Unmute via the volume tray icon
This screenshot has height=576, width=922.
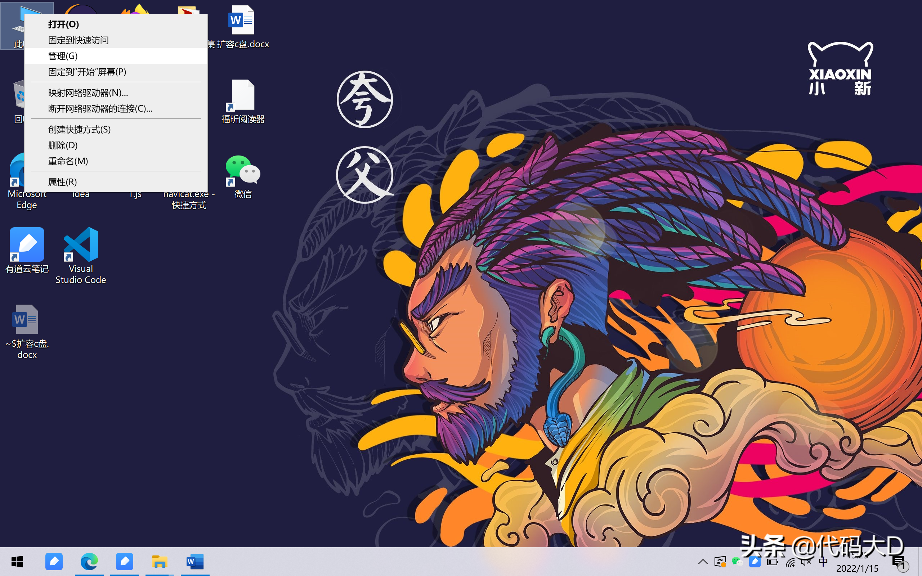tap(806, 562)
